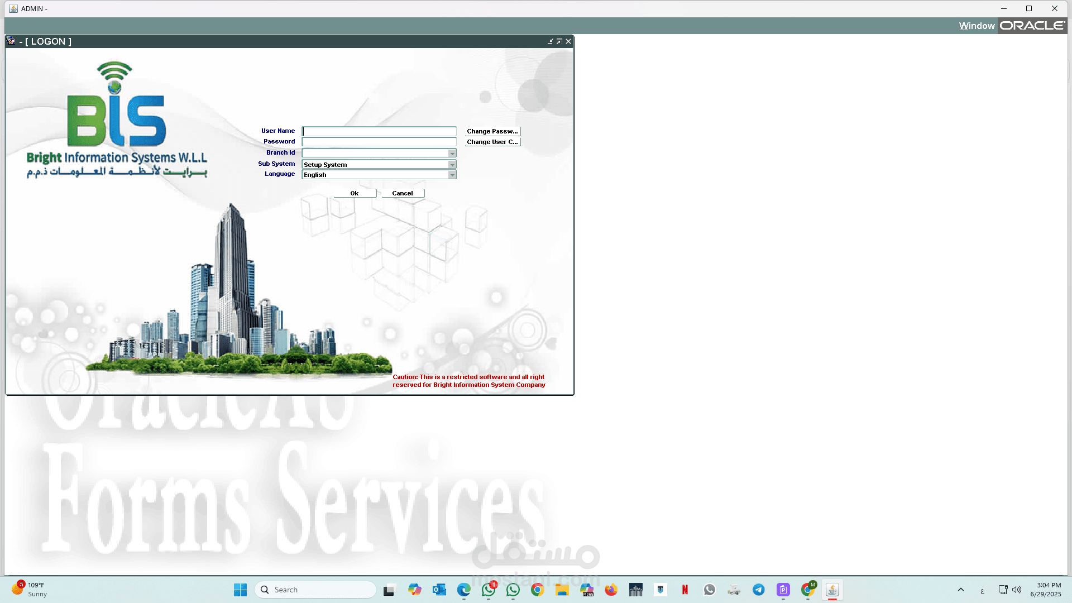This screenshot has width=1072, height=603.
Task: Open File Explorer from taskbar
Action: 562,590
